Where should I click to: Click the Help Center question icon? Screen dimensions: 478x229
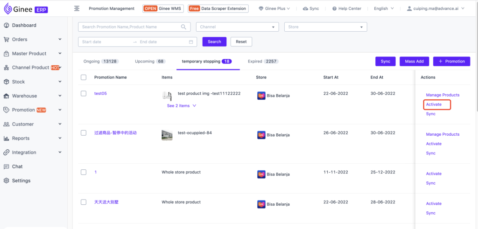[334, 8]
